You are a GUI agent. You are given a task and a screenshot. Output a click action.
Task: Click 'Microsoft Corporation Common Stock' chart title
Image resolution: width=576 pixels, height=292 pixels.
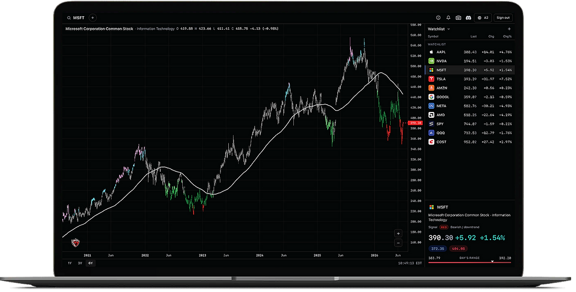[x=99, y=29]
